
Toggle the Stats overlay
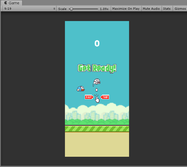167,9
